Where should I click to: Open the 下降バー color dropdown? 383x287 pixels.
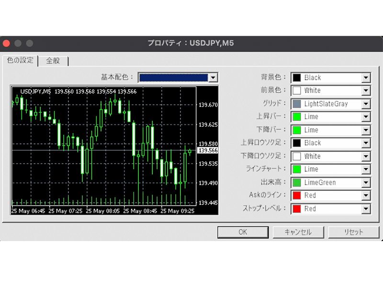[x=367, y=130]
